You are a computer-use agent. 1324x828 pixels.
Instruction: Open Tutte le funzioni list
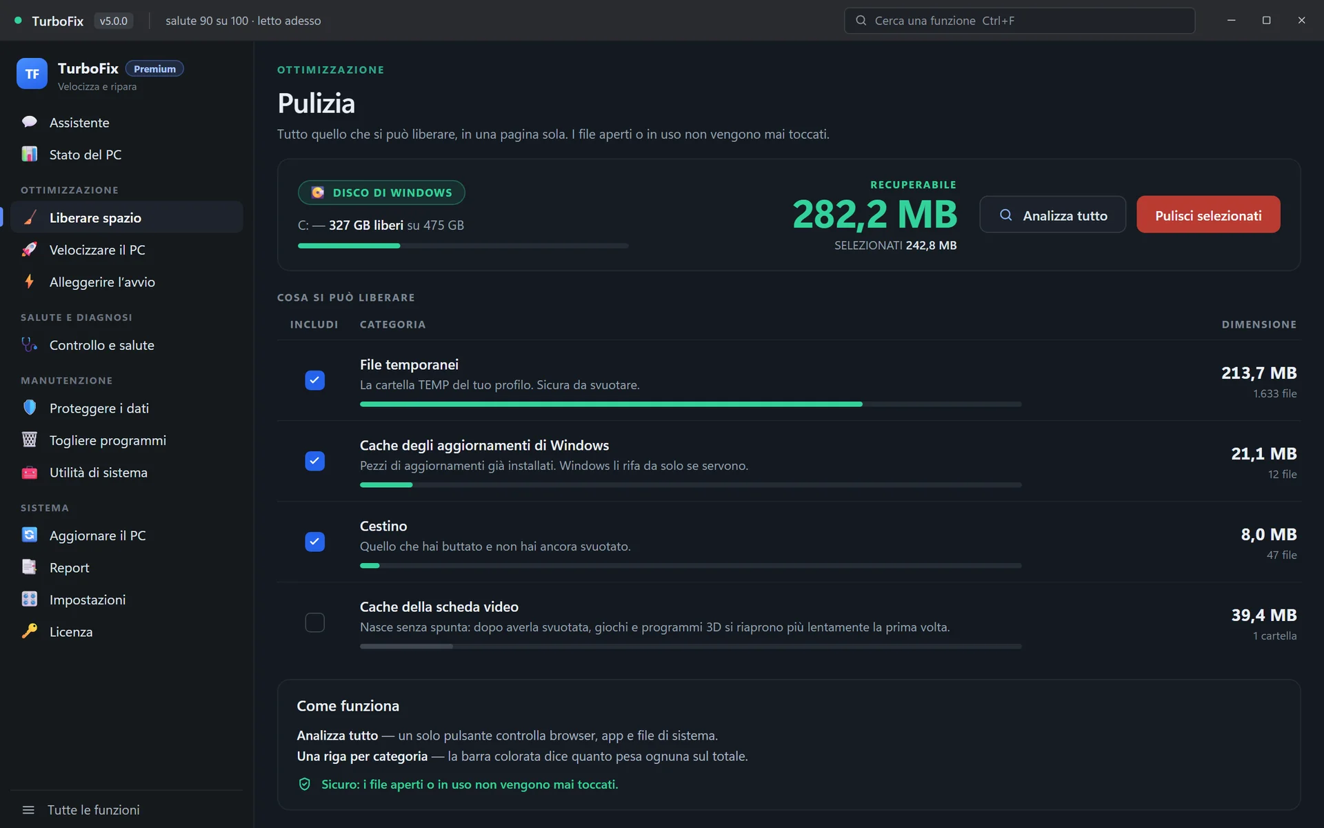tap(127, 810)
